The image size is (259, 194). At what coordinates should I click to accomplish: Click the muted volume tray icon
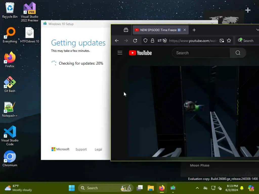pyautogui.click(x=220, y=188)
